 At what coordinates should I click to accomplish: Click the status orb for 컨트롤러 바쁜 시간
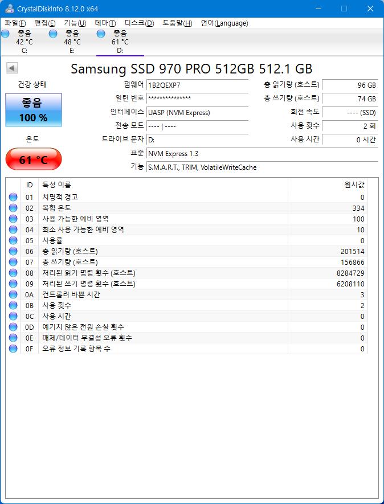pyautogui.click(x=13, y=294)
